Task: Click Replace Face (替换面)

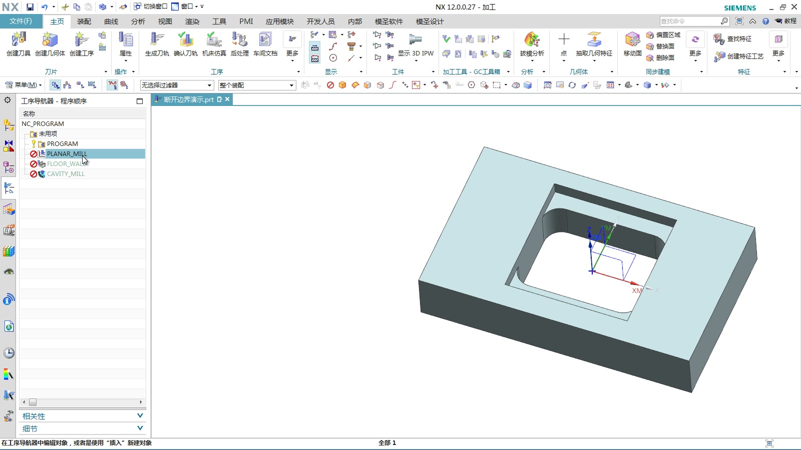Action: (660, 46)
